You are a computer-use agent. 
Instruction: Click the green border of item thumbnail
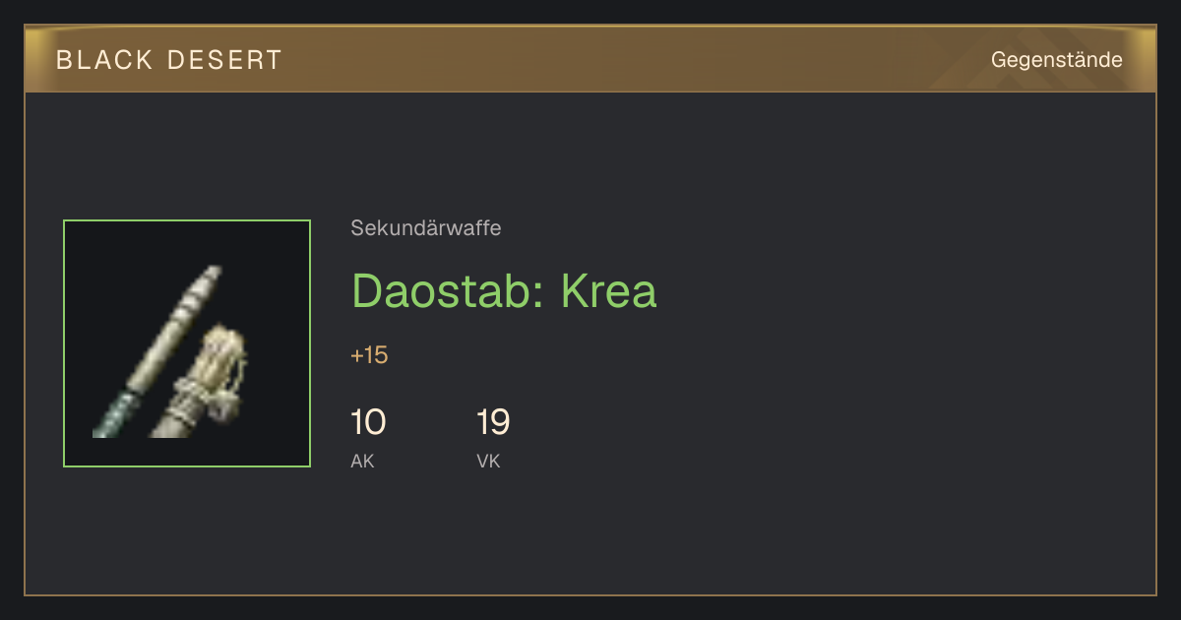pos(187,221)
